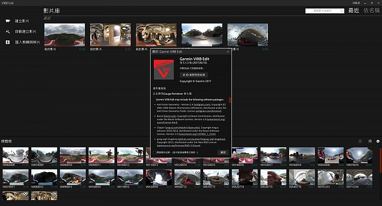Image resolution: width=382 pixels, height=206 pixels.
Task: Select first 360 photo in third media row
Action: coord(15,196)
